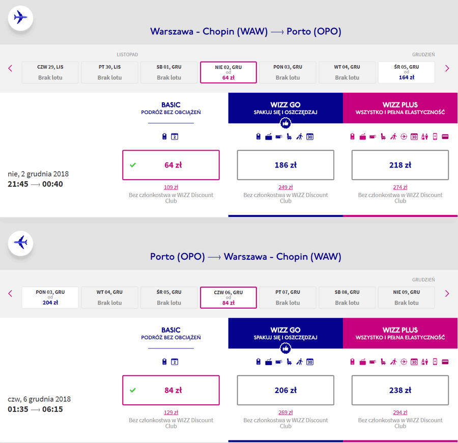Click return BASIC fare column header
The image size is (458, 443).
tap(171, 334)
